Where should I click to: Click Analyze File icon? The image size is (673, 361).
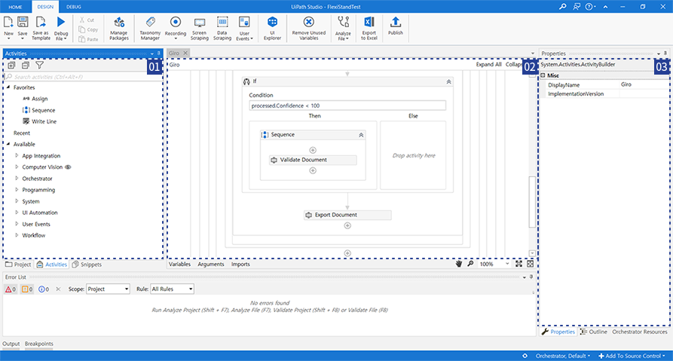click(343, 22)
